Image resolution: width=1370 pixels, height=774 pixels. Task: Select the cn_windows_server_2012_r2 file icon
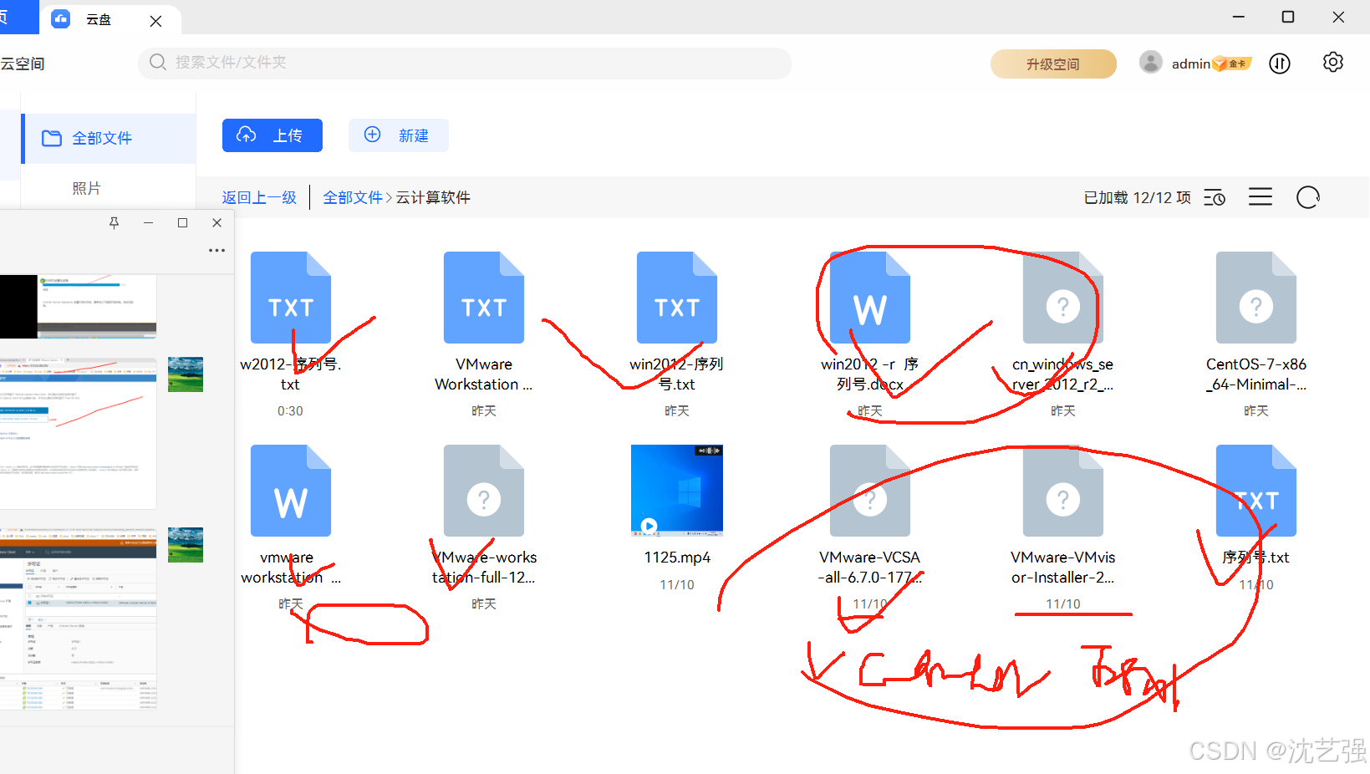point(1063,298)
